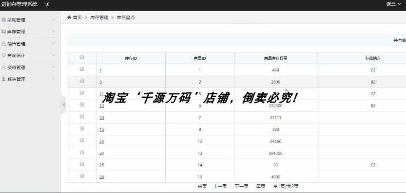Check the box for 库存ID 14 row
The width and height of the screenshot is (406, 193).
82,117
